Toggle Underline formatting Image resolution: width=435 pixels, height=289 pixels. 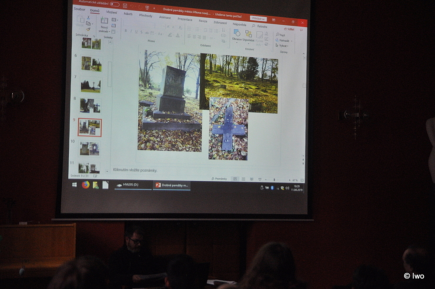point(136,32)
